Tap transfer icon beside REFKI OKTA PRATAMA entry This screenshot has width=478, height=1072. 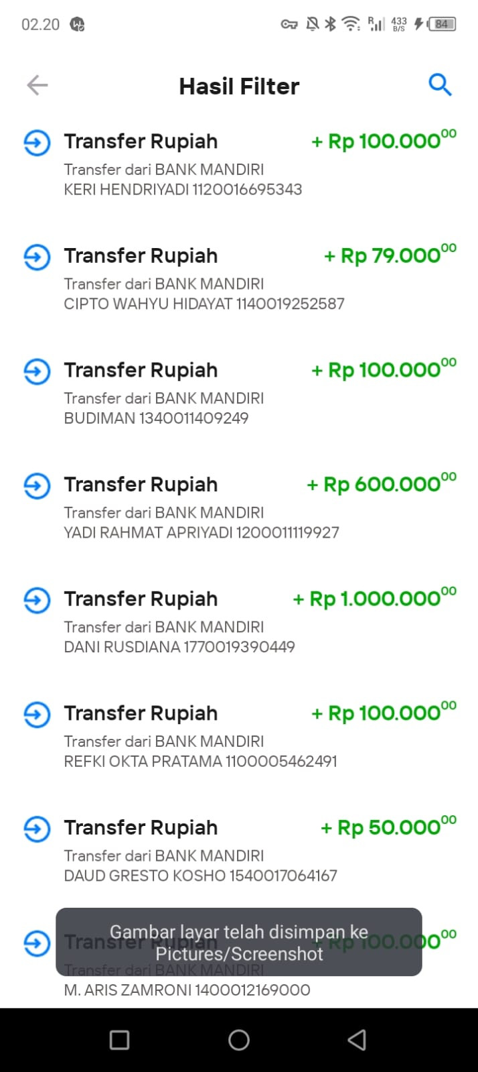point(37,714)
